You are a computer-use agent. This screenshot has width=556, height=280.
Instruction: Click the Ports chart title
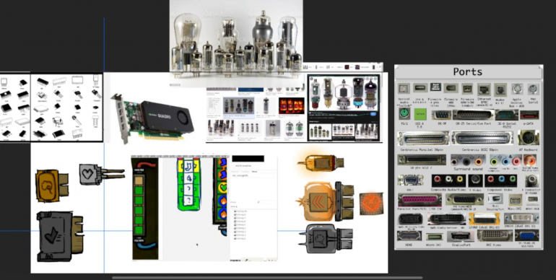pyautogui.click(x=468, y=71)
